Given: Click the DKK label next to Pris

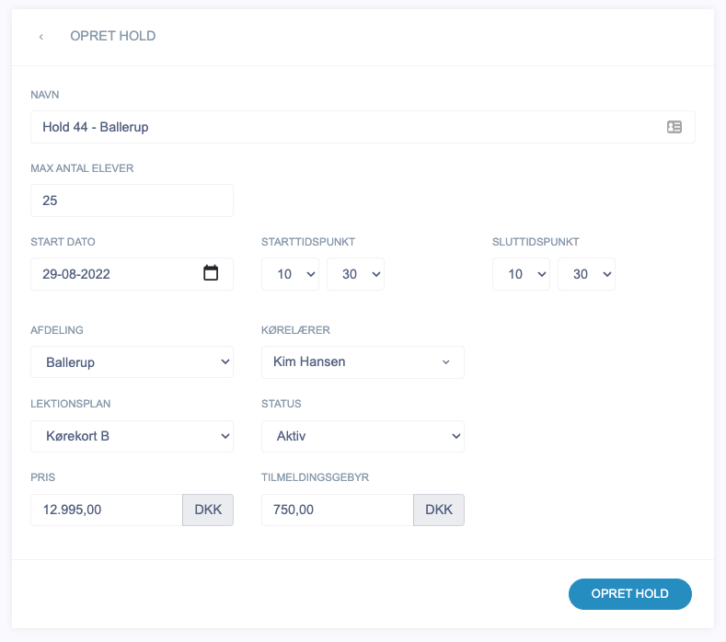Looking at the screenshot, I should coord(208,510).
